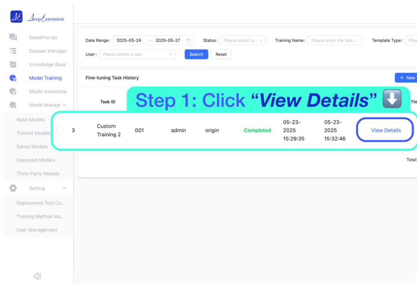Click the DeepPrompt chat icon
This screenshot has height=284, width=417.
tap(13, 38)
